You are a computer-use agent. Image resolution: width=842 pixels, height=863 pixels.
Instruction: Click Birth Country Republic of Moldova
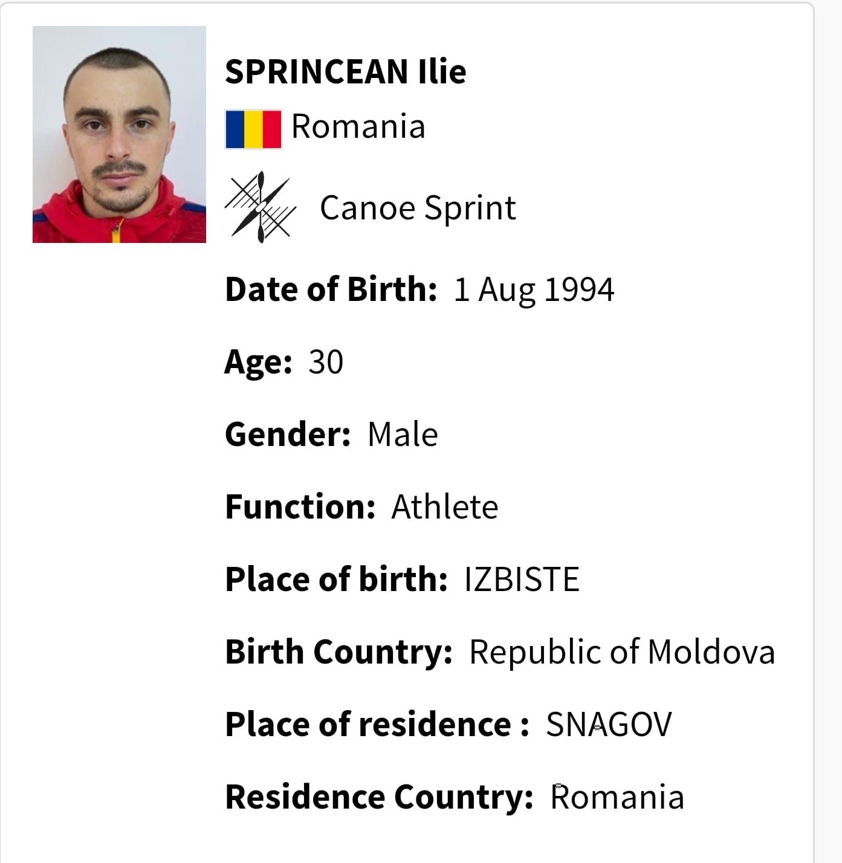(622, 652)
